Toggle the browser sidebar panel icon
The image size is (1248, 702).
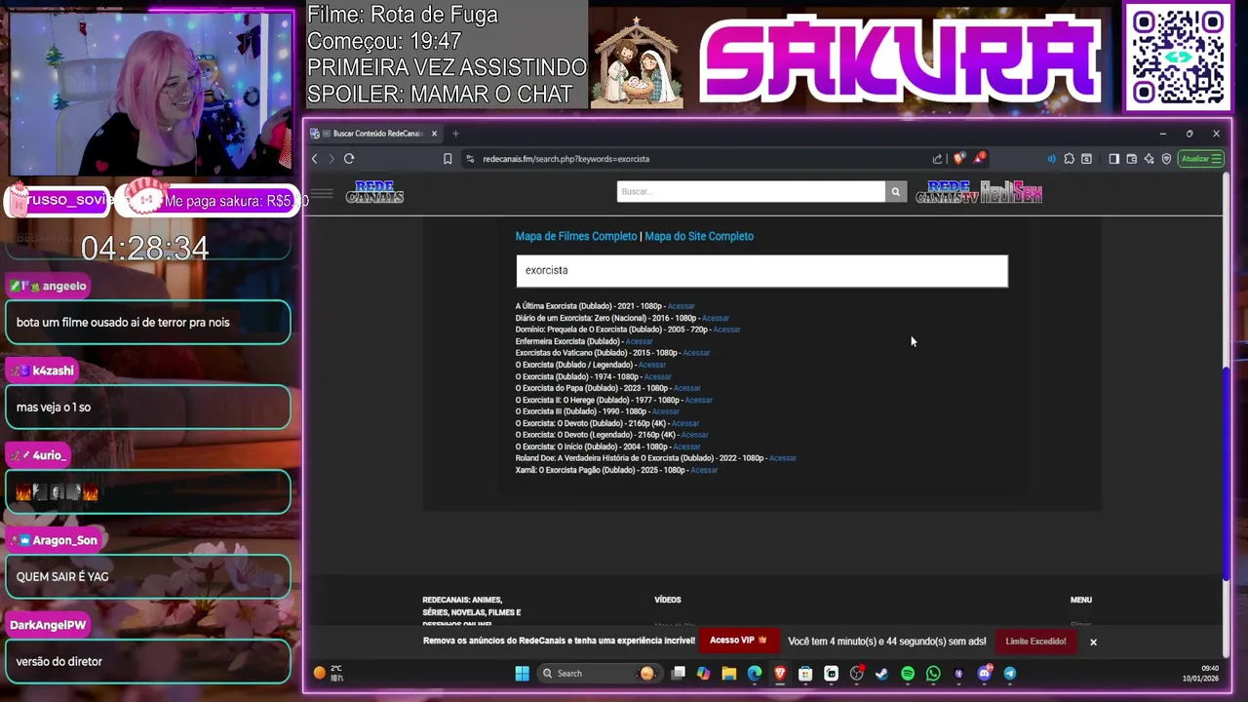(x=1113, y=159)
